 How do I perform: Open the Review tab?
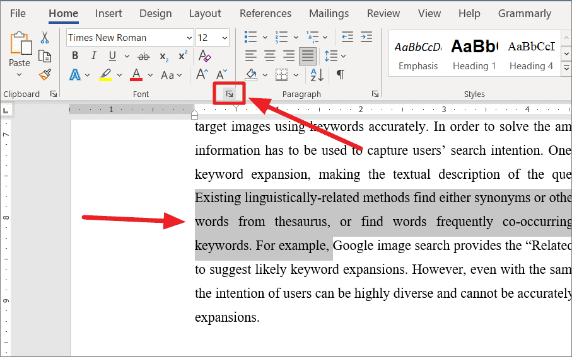[383, 13]
